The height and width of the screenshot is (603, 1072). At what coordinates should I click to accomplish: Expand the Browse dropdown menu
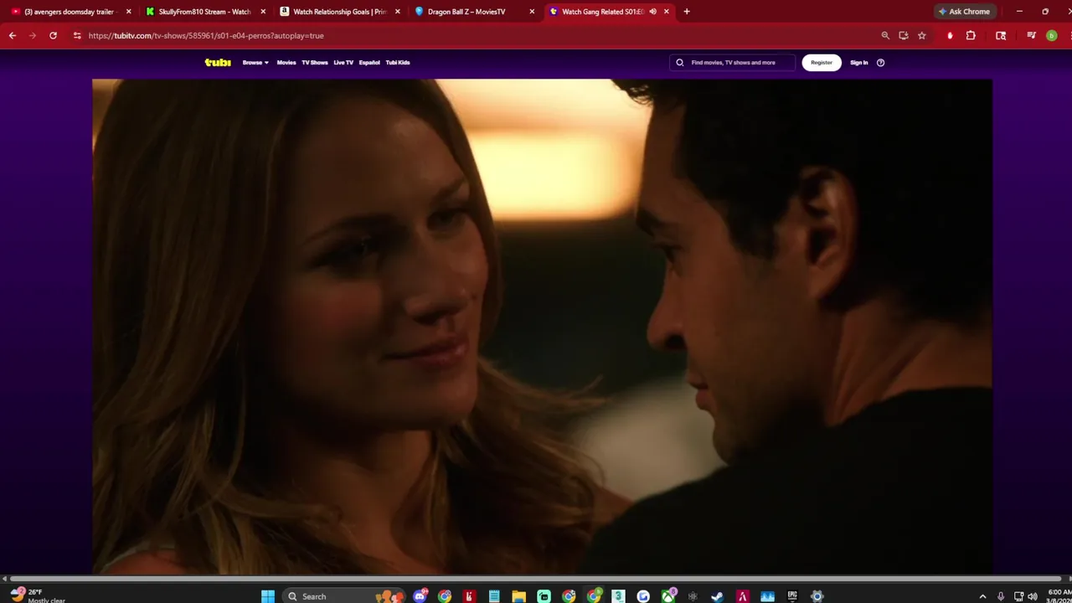click(255, 63)
